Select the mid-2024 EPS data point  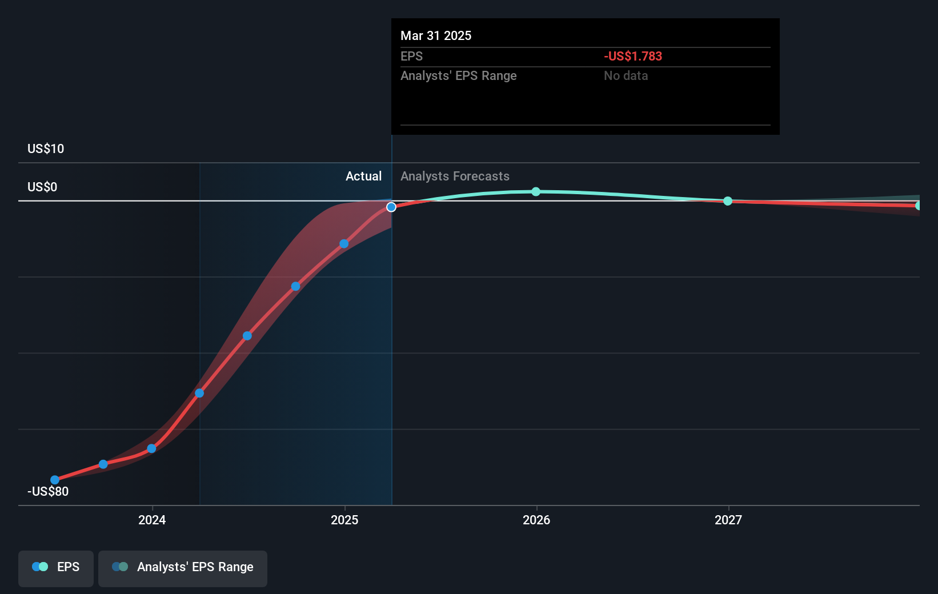click(247, 336)
